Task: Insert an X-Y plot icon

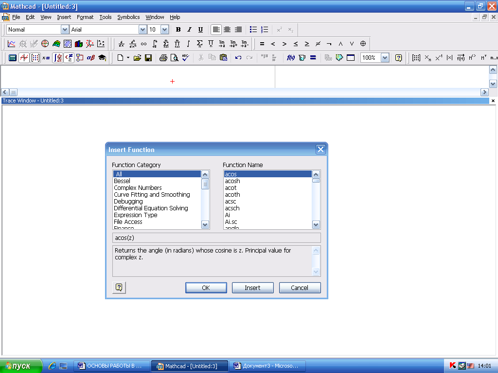Action: coord(12,43)
